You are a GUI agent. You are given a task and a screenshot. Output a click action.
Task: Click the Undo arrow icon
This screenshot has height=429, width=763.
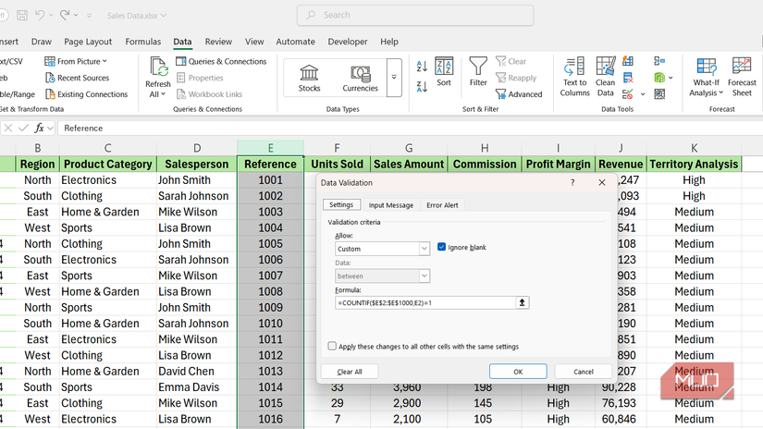point(40,15)
